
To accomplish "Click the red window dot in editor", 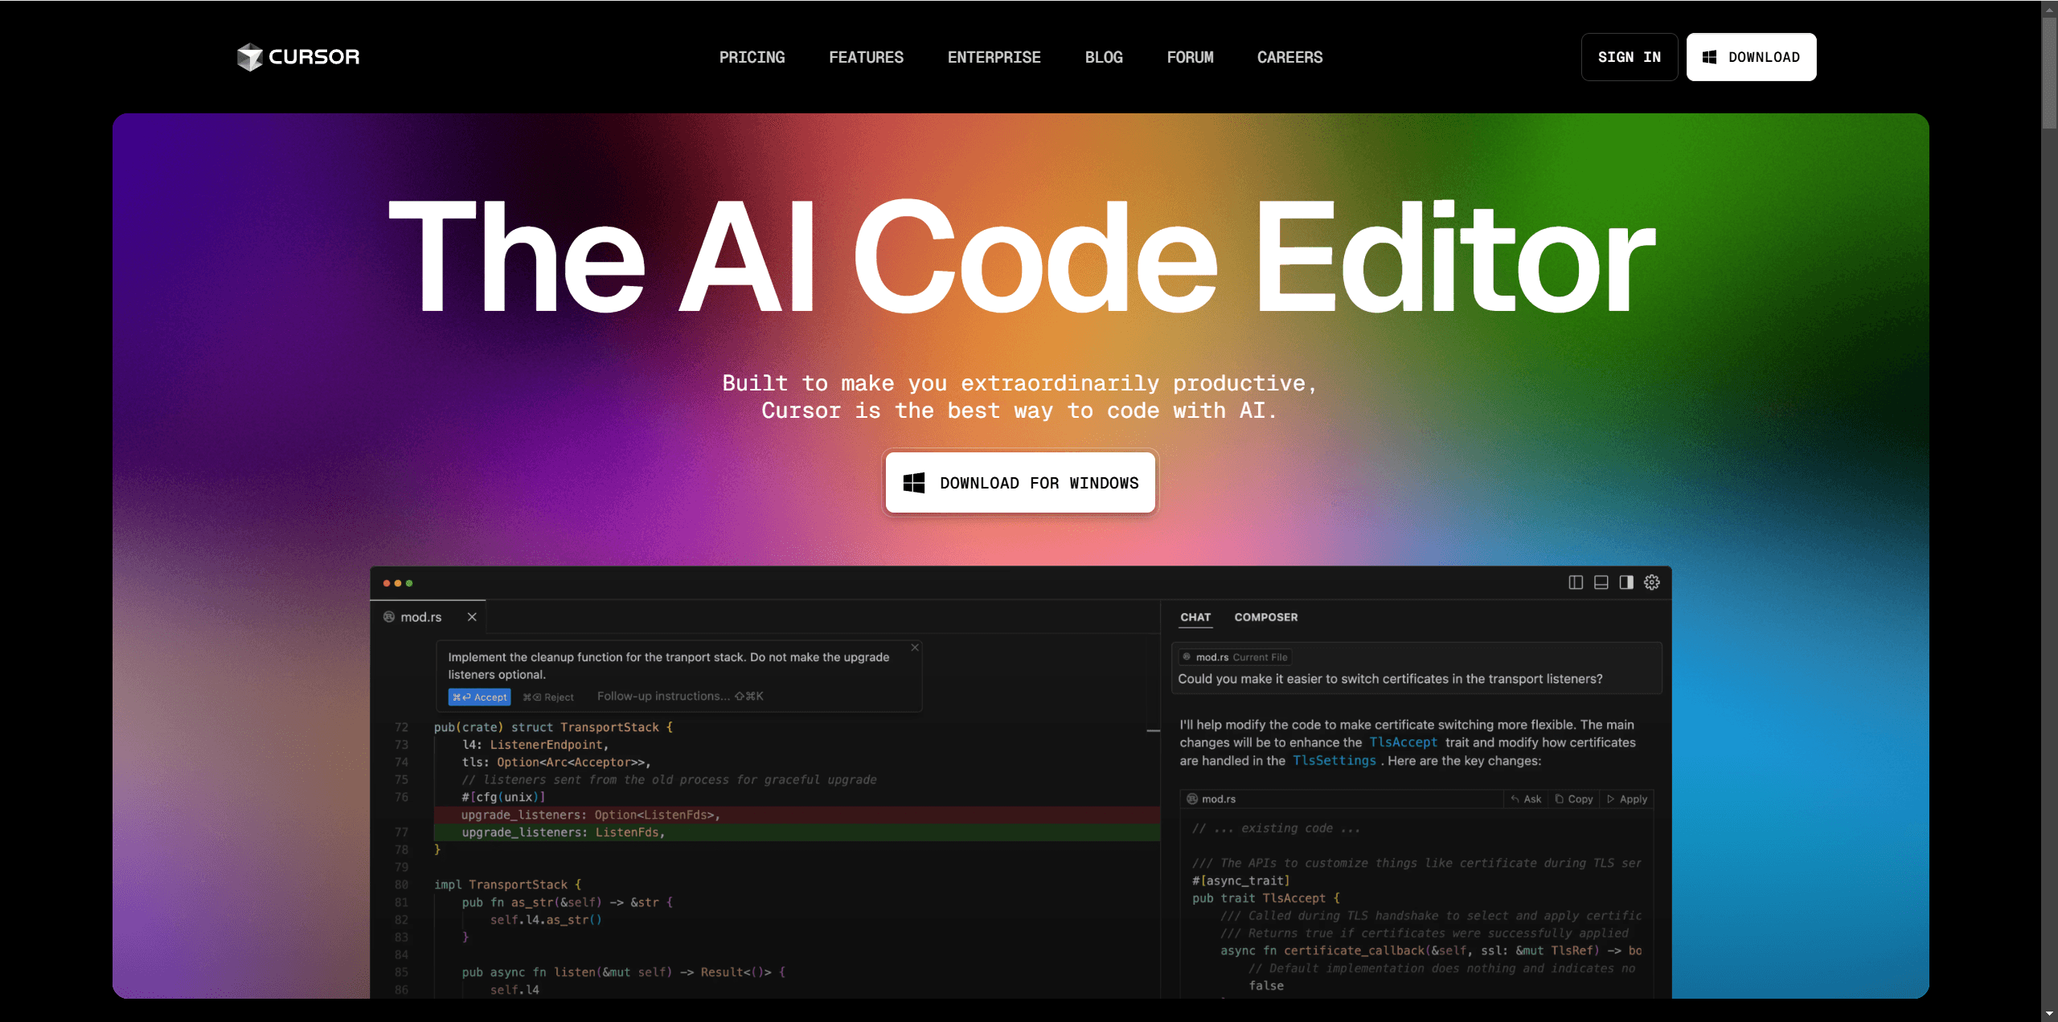I will click(387, 583).
